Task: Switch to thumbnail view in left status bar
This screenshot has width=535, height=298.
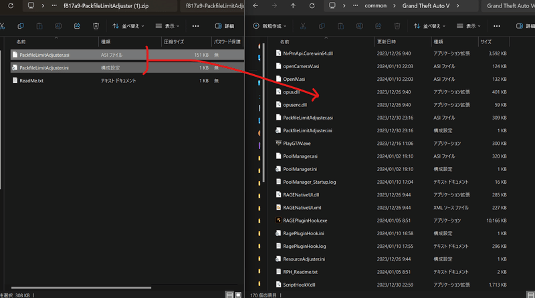Action: (x=238, y=295)
